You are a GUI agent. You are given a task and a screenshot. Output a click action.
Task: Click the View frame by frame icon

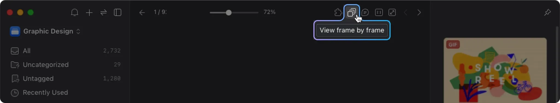[352, 13]
